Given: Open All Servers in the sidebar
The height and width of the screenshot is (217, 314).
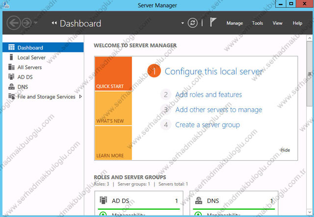Looking at the screenshot, I should pyautogui.click(x=43, y=67).
